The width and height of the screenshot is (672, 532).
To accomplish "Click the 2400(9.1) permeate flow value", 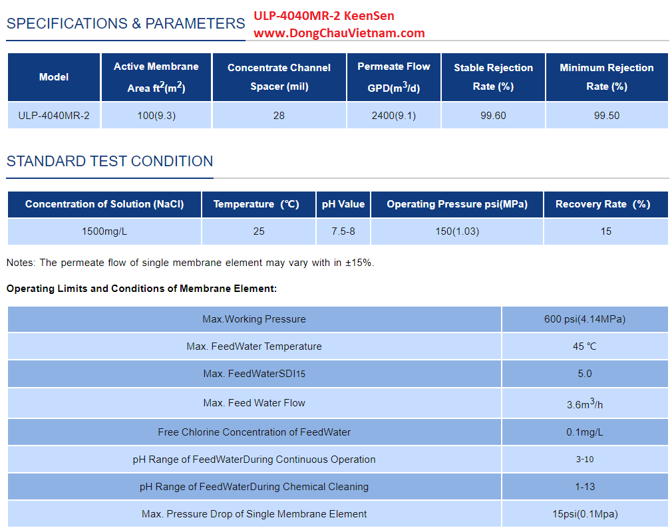I will [393, 116].
